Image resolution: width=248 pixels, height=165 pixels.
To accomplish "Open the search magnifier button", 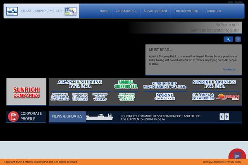I will click(x=228, y=39).
